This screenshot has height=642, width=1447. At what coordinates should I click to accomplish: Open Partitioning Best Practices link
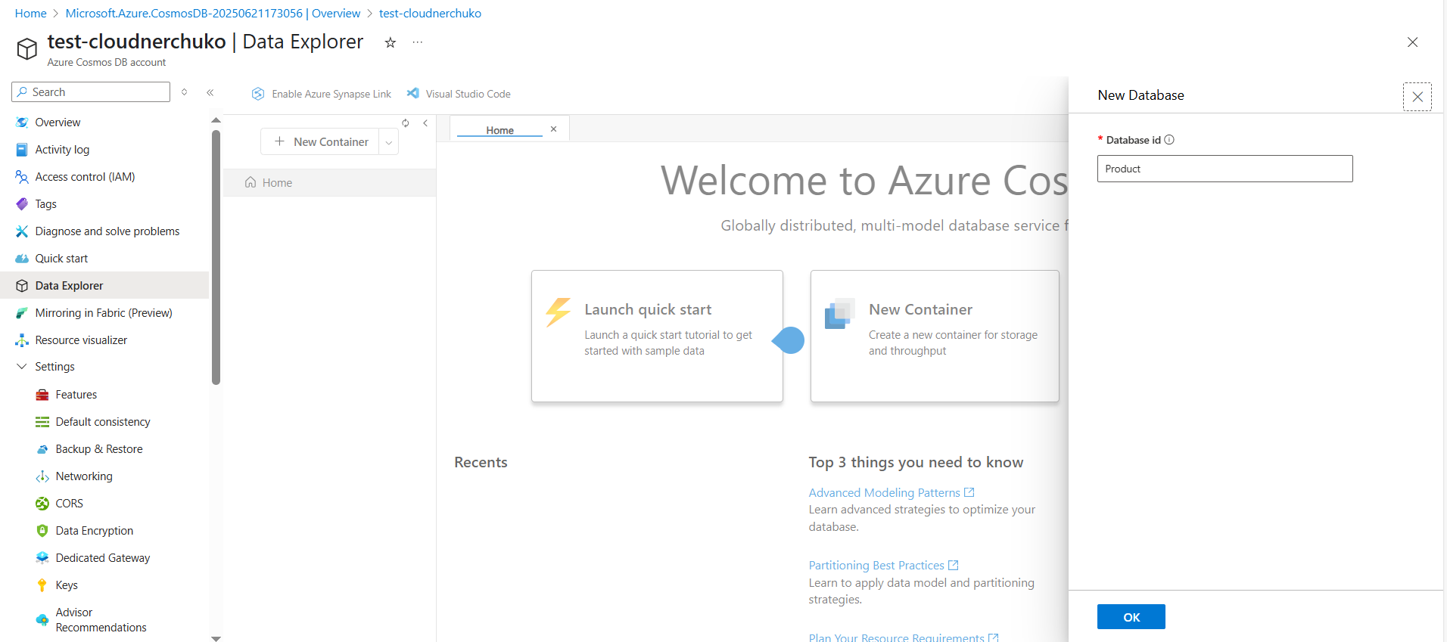pyautogui.click(x=883, y=565)
